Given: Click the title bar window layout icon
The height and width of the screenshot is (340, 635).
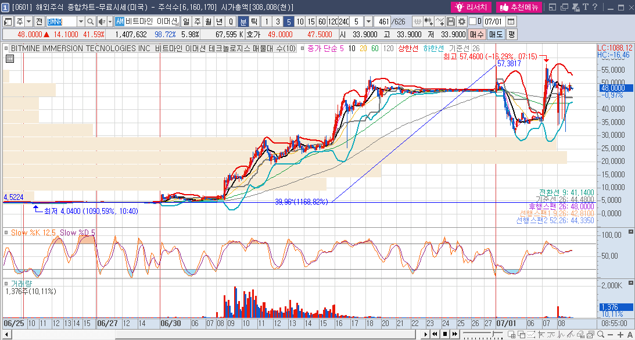Looking at the screenshot, I should tap(553, 7).
